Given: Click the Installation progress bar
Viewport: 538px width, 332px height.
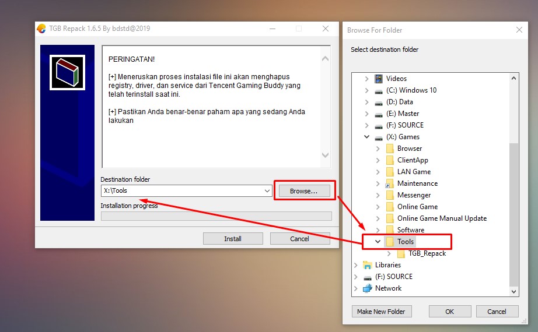Looking at the screenshot, I should (216, 216).
